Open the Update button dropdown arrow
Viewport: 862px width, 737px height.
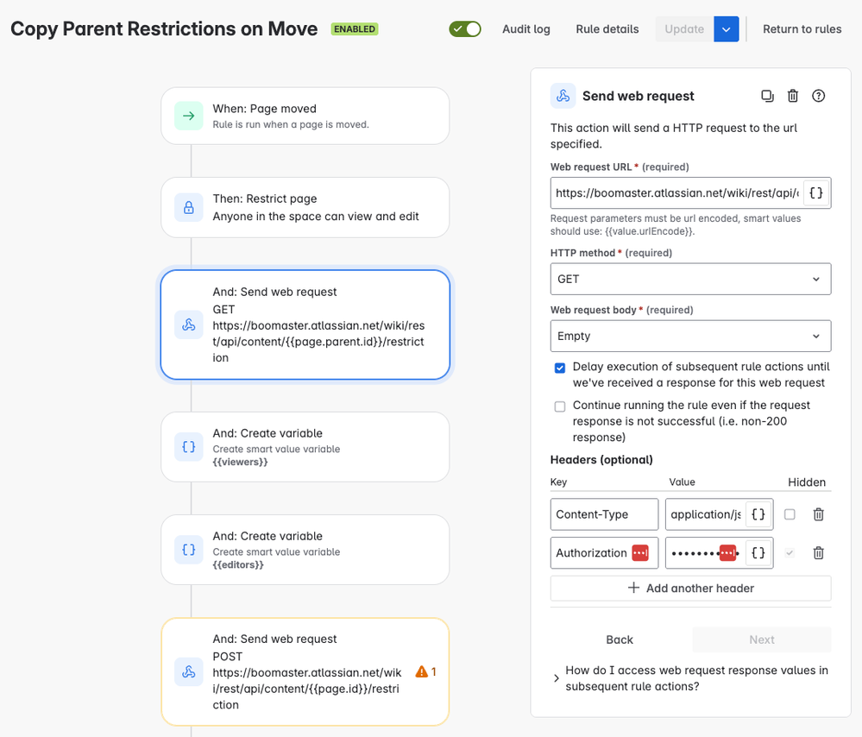[x=727, y=29]
